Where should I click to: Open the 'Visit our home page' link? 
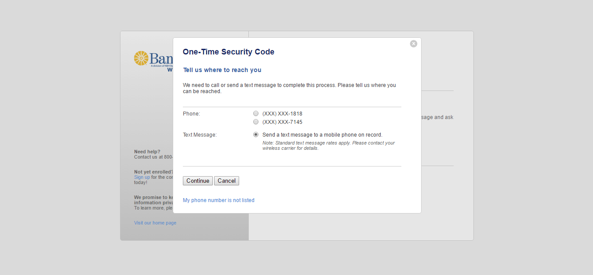tap(155, 223)
